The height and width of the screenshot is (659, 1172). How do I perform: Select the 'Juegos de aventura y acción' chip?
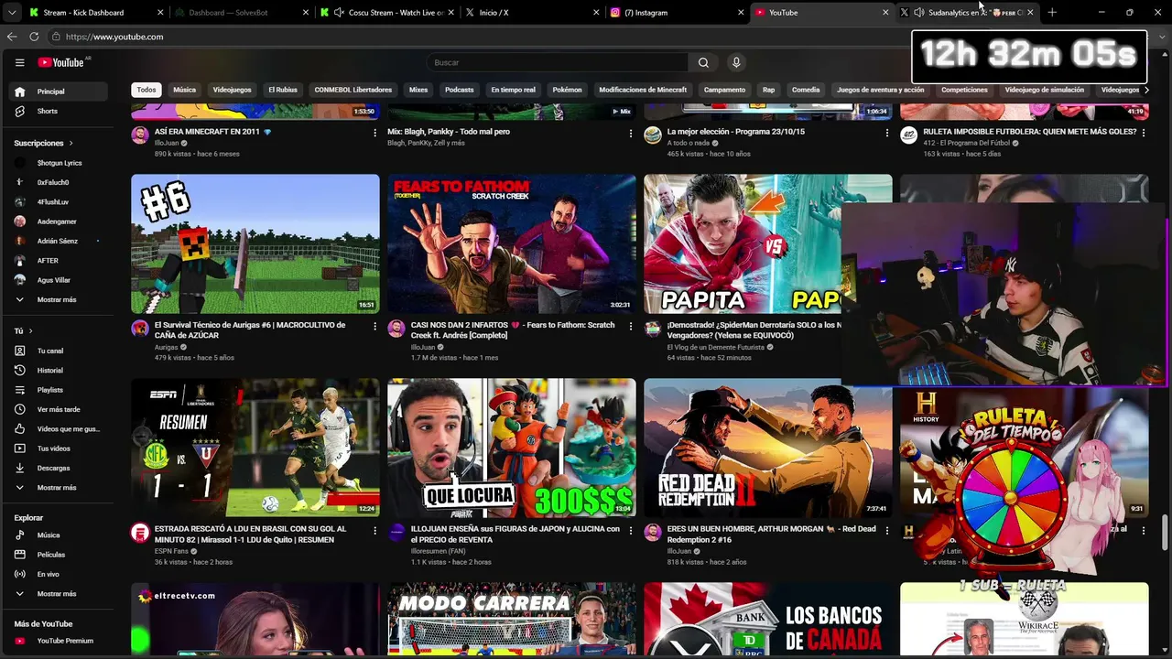tap(881, 90)
